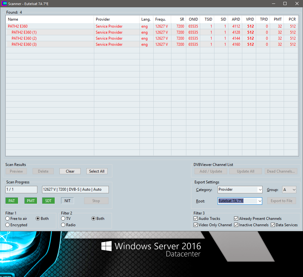Open the Category dropdown
Image resolution: width=303 pixels, height=277 pixels.
coord(260,189)
